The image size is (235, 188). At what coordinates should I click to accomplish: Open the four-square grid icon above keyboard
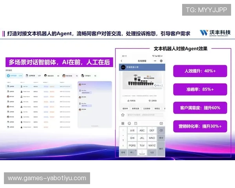pos(123,123)
